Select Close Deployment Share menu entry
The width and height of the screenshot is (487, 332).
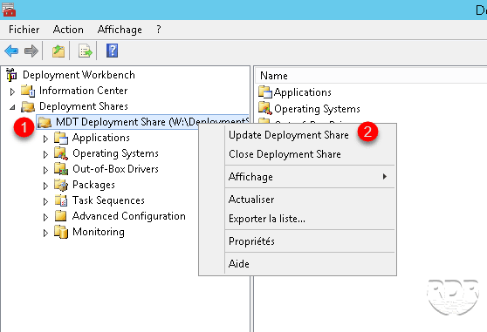285,154
